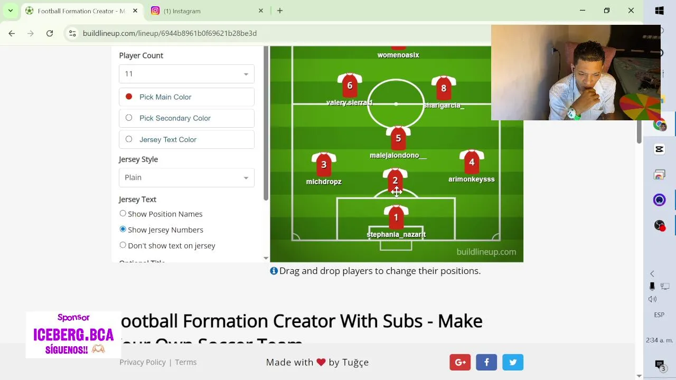Viewport: 676px width, 380px height.
Task: Open the Jersey Style dropdown showing Plain
Action: coord(186,177)
